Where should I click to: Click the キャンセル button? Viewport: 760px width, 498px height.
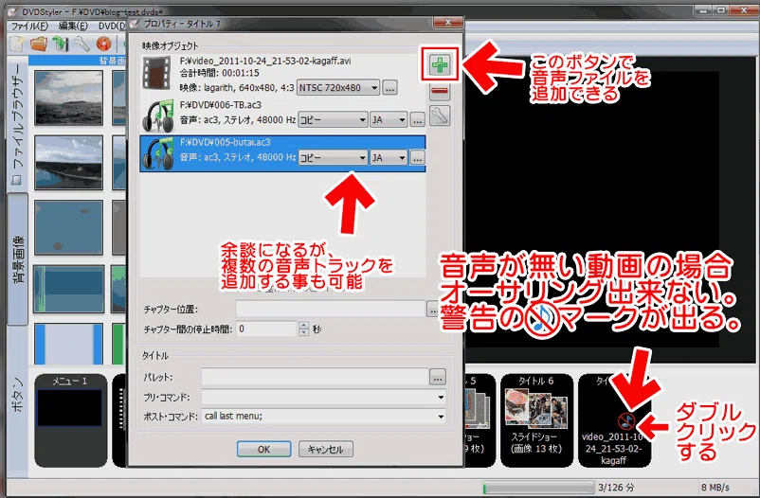[x=326, y=449]
